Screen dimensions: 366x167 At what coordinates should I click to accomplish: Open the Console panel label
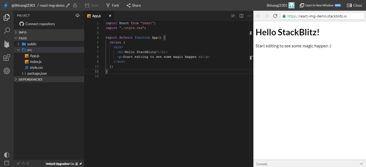click(261, 164)
